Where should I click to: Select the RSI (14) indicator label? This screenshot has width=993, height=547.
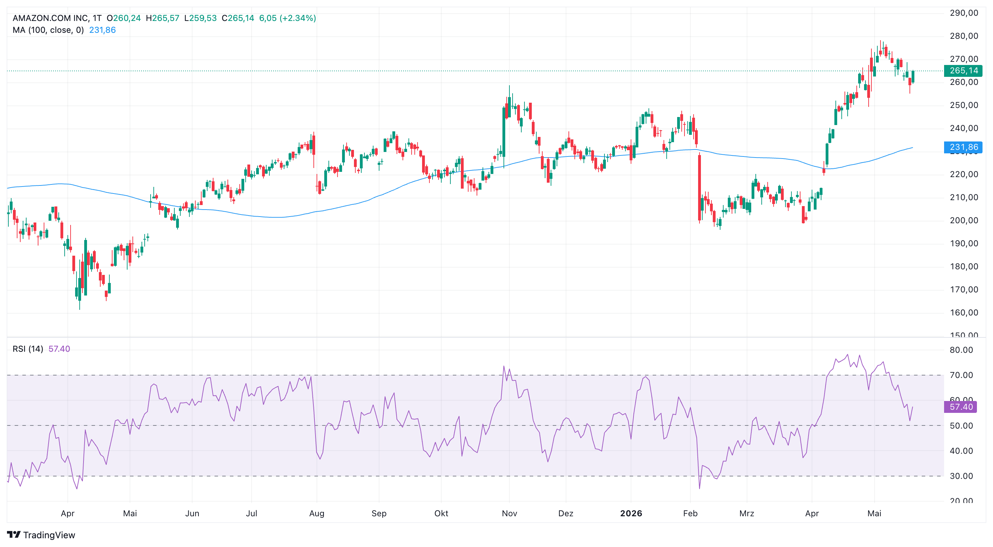28,349
